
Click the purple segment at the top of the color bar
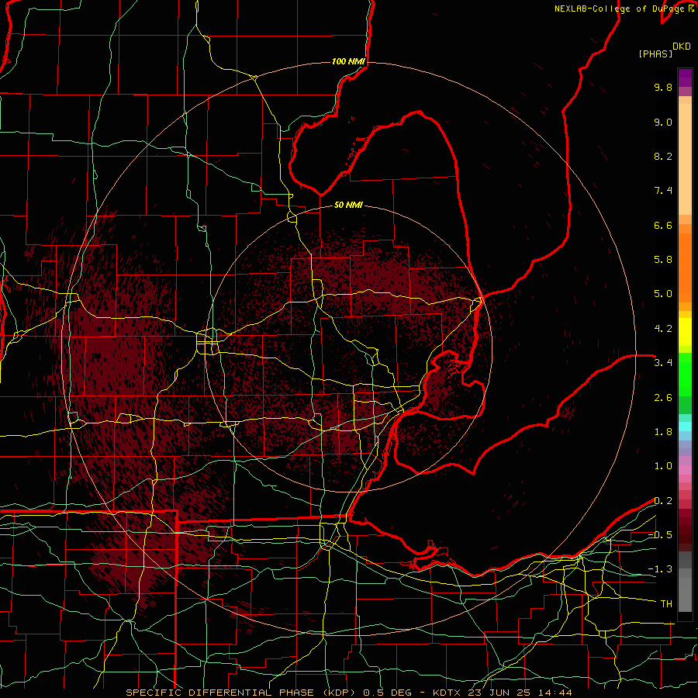tap(685, 78)
